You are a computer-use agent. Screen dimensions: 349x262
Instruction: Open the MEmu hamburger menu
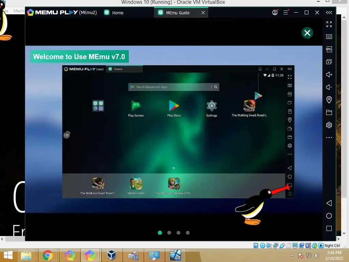286,13
